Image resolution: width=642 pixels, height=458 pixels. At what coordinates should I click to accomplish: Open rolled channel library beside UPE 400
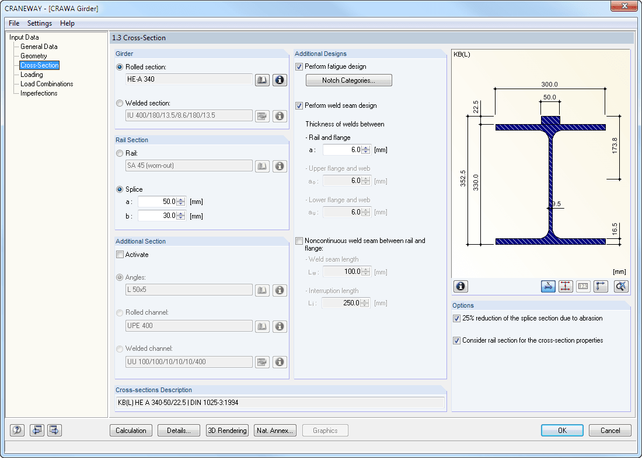point(262,326)
